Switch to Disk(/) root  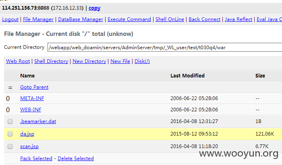[142, 61]
